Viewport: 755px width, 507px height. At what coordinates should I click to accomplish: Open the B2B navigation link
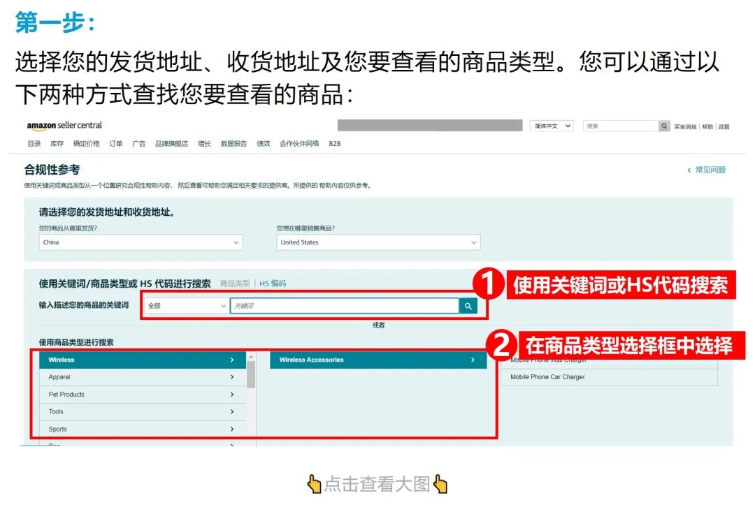point(334,143)
